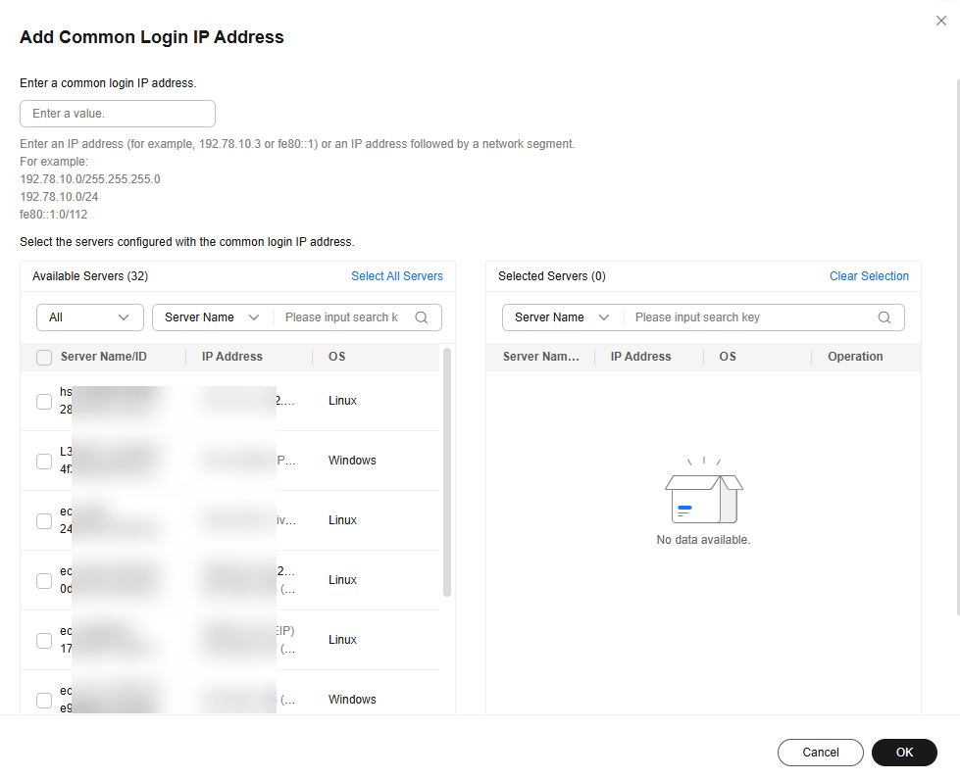The image size is (960, 780).
Task: Expand Server Name dropdown in Available Servers
Action: 211,317
